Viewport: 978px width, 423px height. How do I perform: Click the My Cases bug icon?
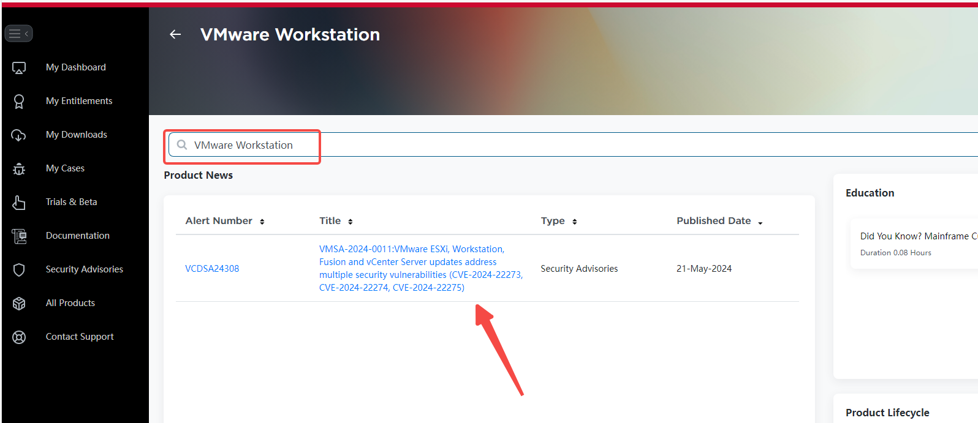point(19,168)
